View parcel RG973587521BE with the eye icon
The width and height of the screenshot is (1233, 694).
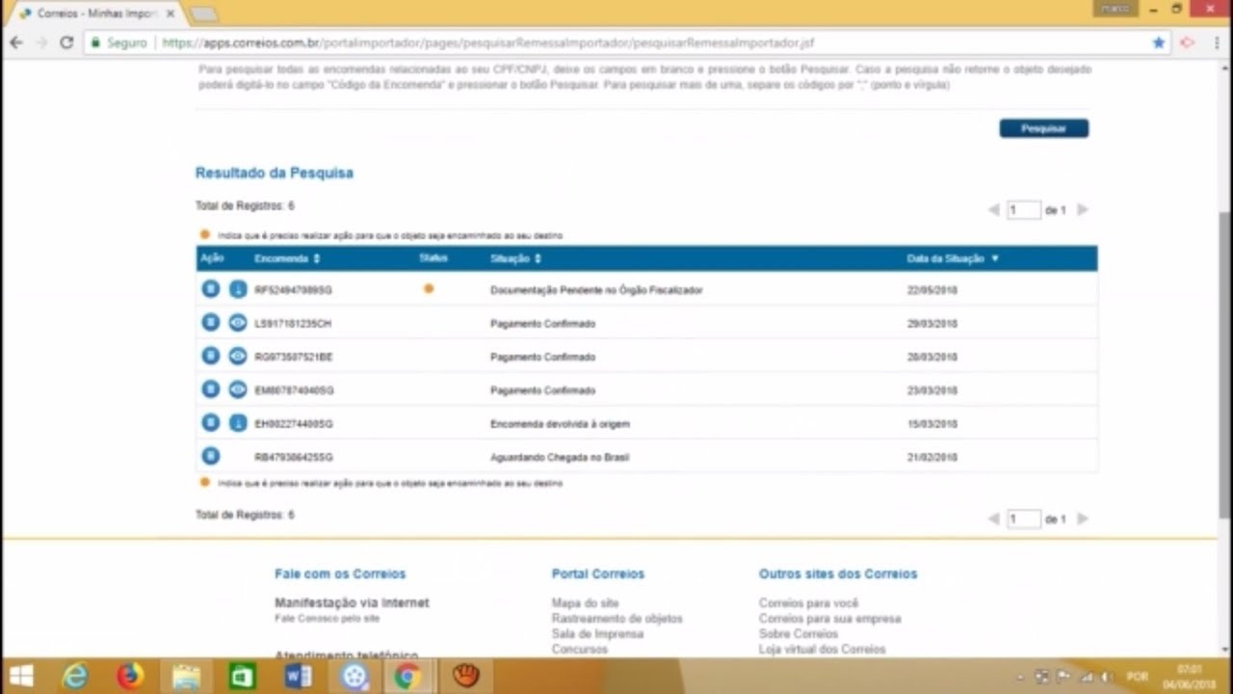[x=238, y=356]
